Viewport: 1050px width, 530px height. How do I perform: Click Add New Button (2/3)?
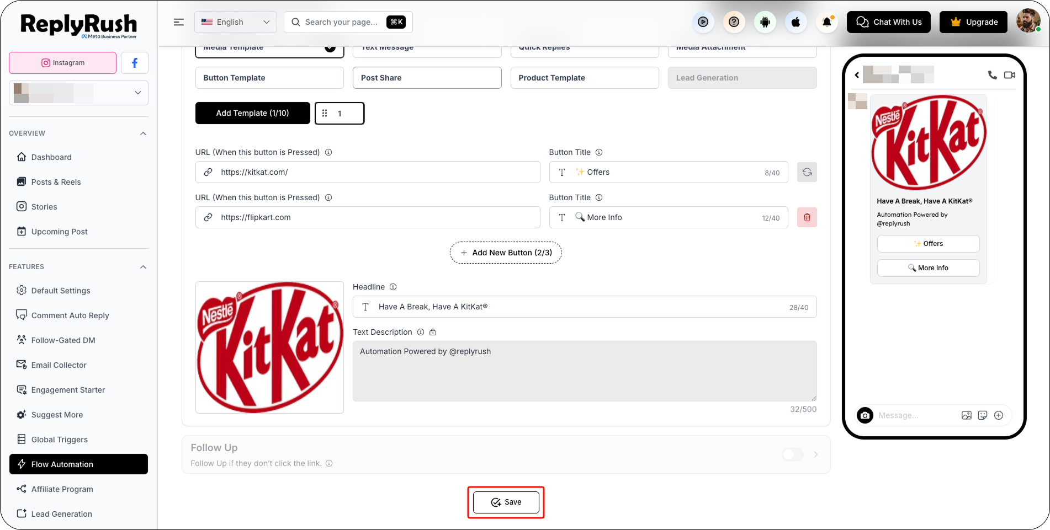(506, 253)
